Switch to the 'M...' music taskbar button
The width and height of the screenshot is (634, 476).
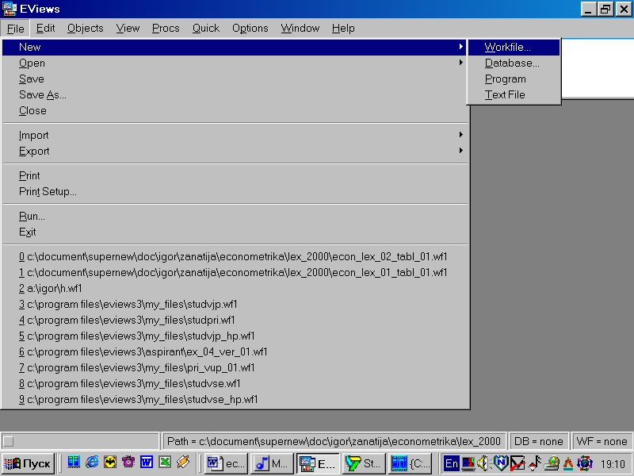[x=271, y=463]
